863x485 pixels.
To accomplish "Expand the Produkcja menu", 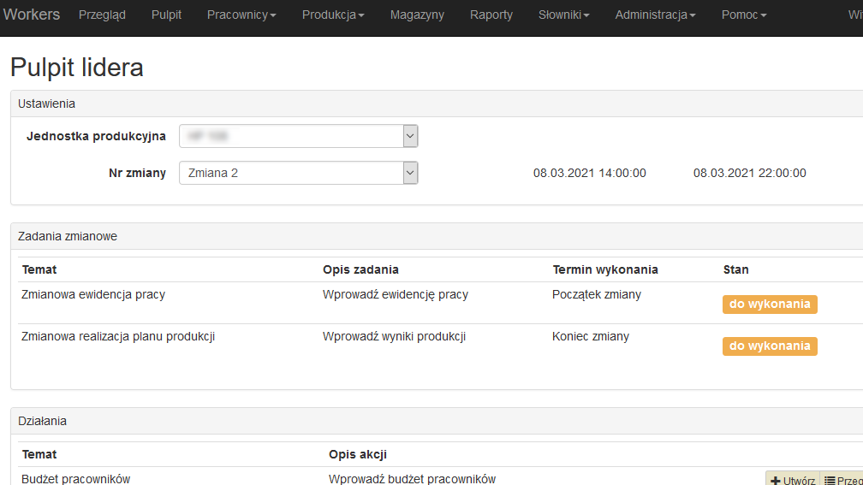I will tap(333, 15).
